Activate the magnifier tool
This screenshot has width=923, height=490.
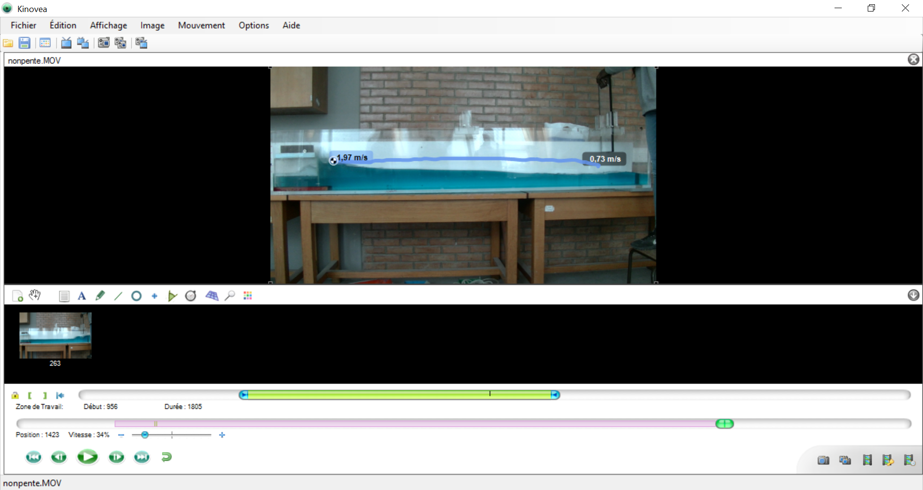pyautogui.click(x=230, y=296)
